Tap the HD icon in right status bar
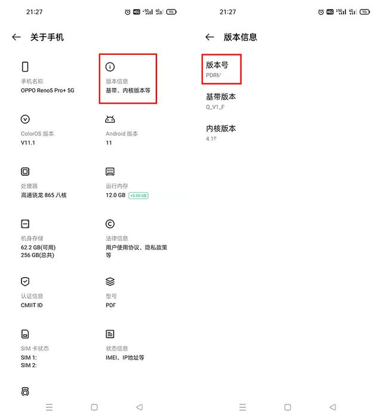The width and height of the screenshot is (382, 415). tap(330, 12)
